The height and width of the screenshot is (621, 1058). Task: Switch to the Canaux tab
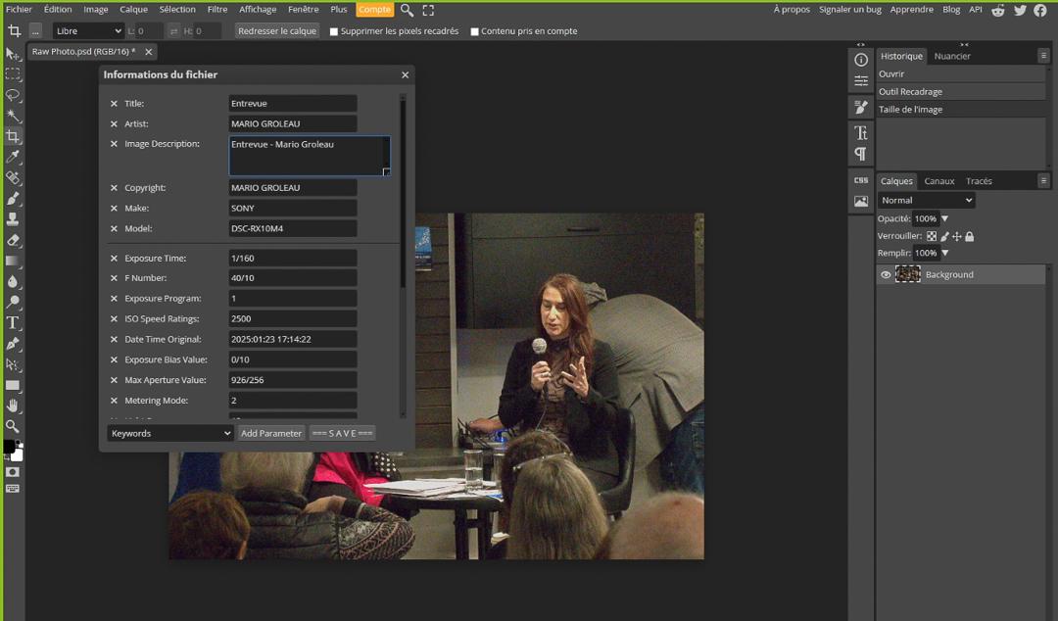(938, 181)
